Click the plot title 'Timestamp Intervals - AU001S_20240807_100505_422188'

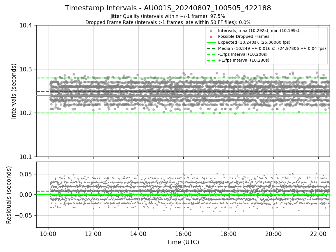(x=168, y=8)
